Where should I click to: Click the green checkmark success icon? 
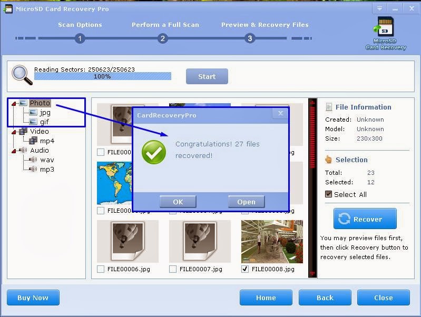tap(154, 152)
